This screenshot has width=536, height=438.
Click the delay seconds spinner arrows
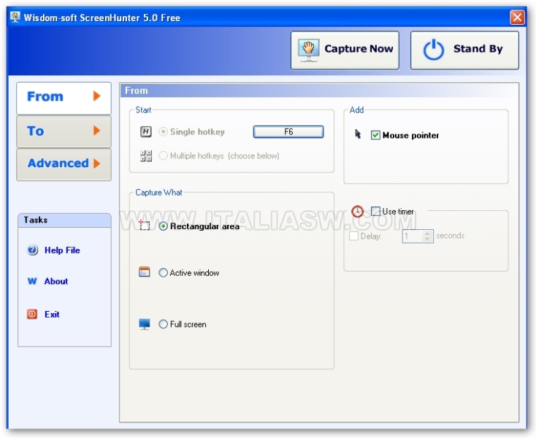pyautogui.click(x=427, y=236)
